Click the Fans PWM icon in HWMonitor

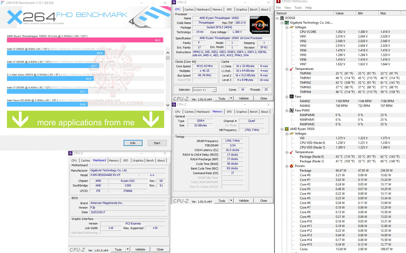point(292,110)
